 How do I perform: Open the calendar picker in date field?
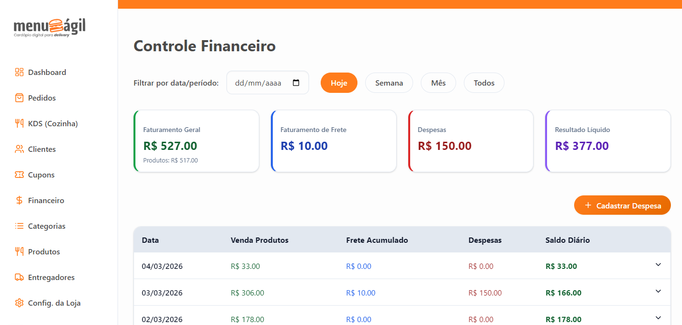point(296,83)
